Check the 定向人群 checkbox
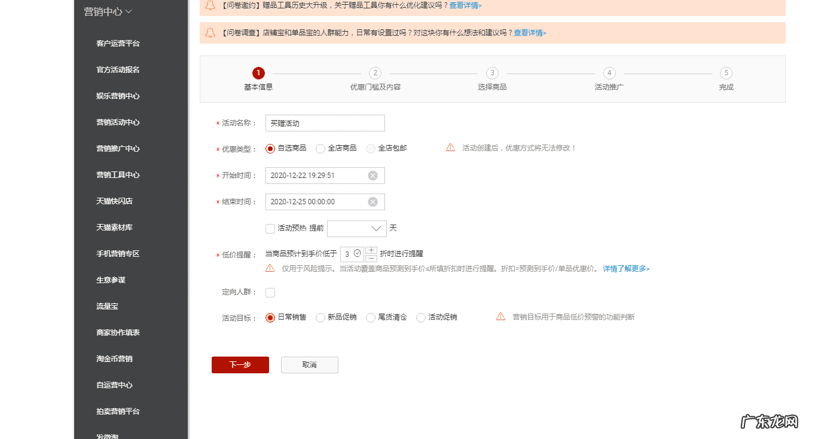The width and height of the screenshot is (821, 439). tap(270, 292)
